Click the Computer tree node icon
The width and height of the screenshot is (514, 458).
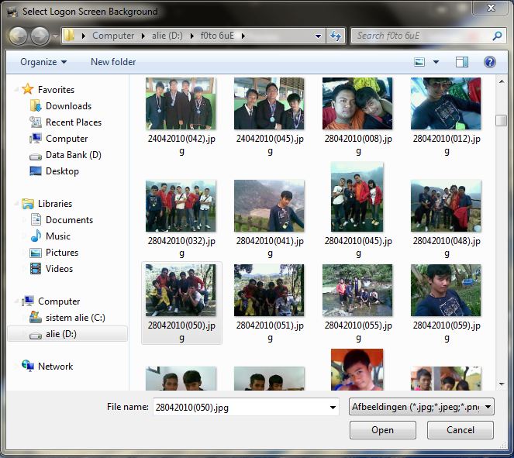pos(28,301)
